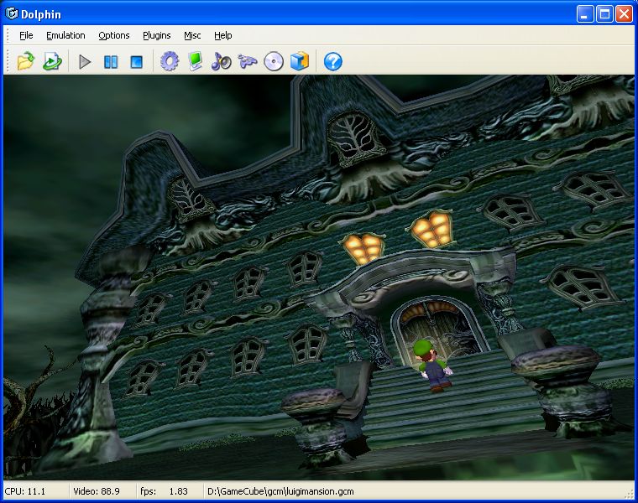This screenshot has width=638, height=503.
Task: Open the Help menu
Action: pyautogui.click(x=222, y=35)
